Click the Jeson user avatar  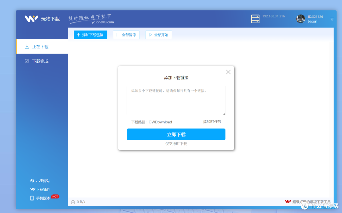301,19
